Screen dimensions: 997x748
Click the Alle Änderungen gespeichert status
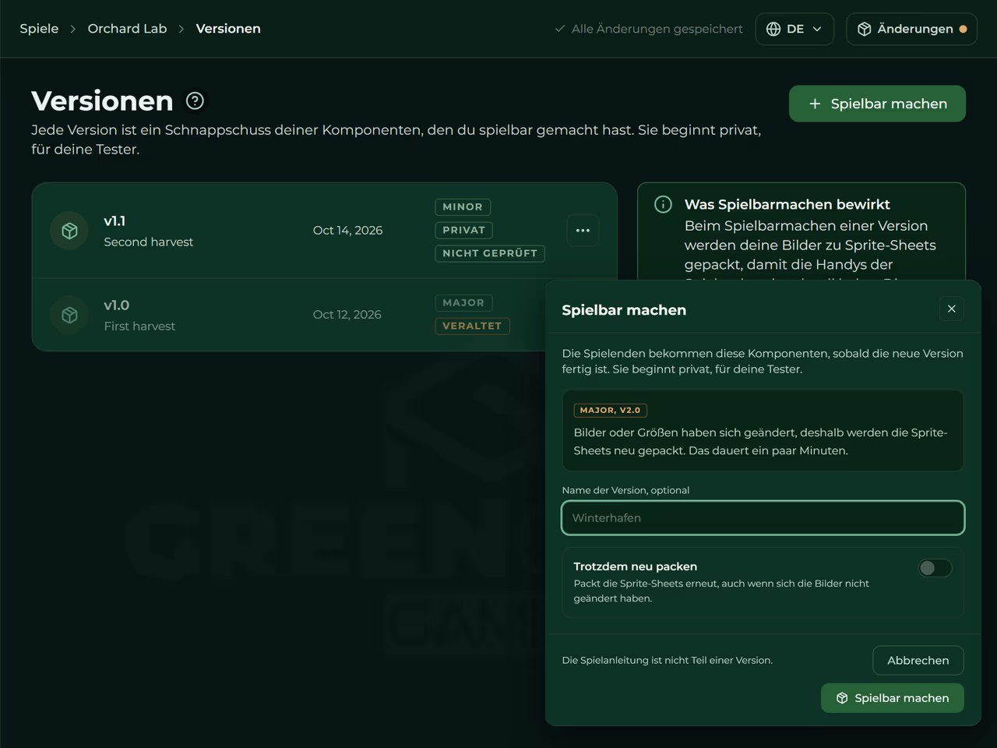(648, 29)
